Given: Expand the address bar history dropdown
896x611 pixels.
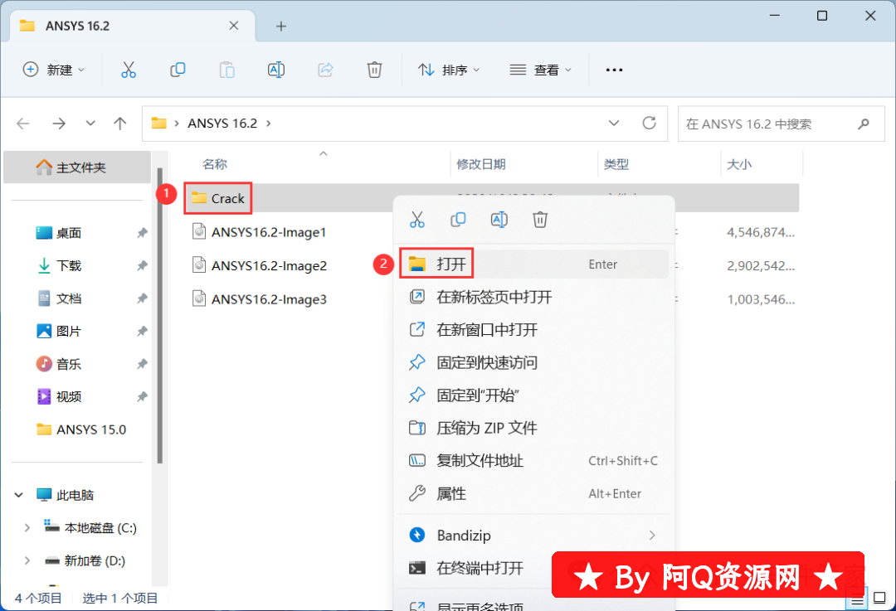Looking at the screenshot, I should tap(614, 124).
